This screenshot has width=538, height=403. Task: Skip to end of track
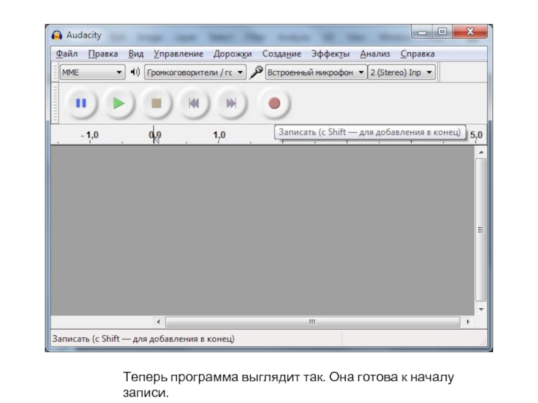[231, 103]
